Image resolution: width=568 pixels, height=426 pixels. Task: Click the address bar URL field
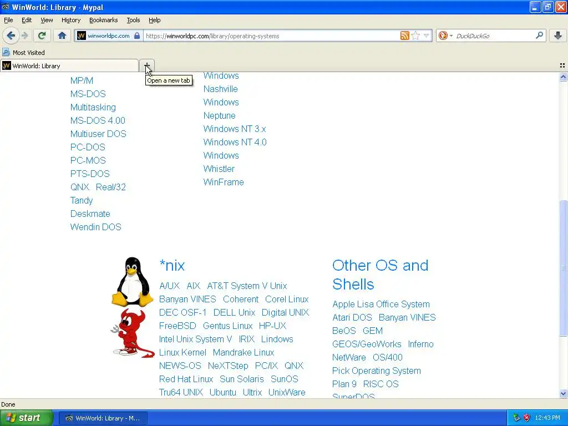(271, 36)
